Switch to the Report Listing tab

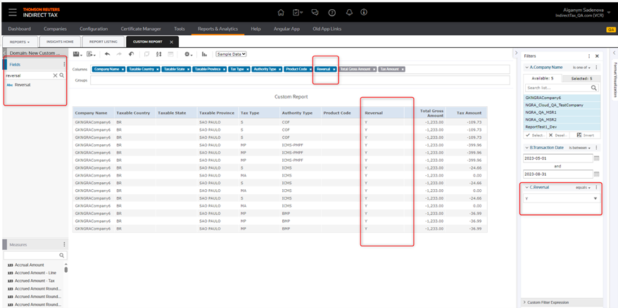103,41
